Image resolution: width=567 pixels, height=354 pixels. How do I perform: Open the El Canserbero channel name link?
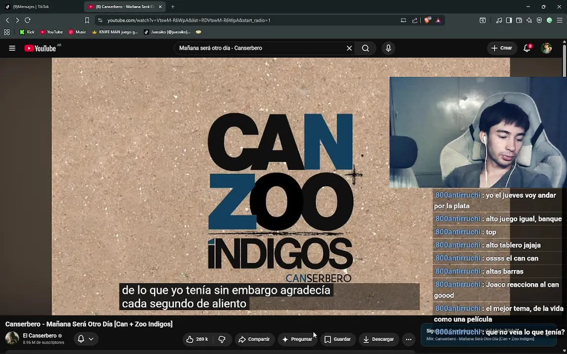click(40, 336)
